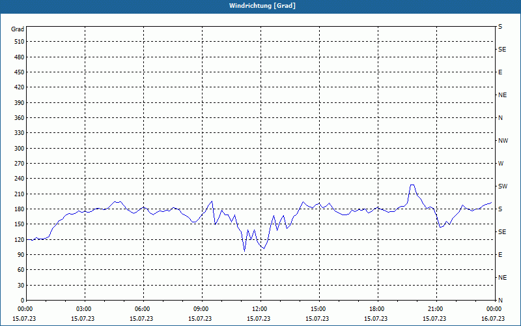Select the 18:00 x-axis time label
The image size is (521, 326).
coord(378,309)
